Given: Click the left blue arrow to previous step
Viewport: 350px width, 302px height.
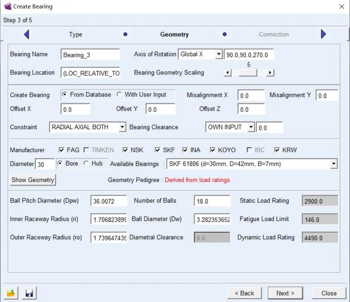Looking at the screenshot, I should pos(26,34).
